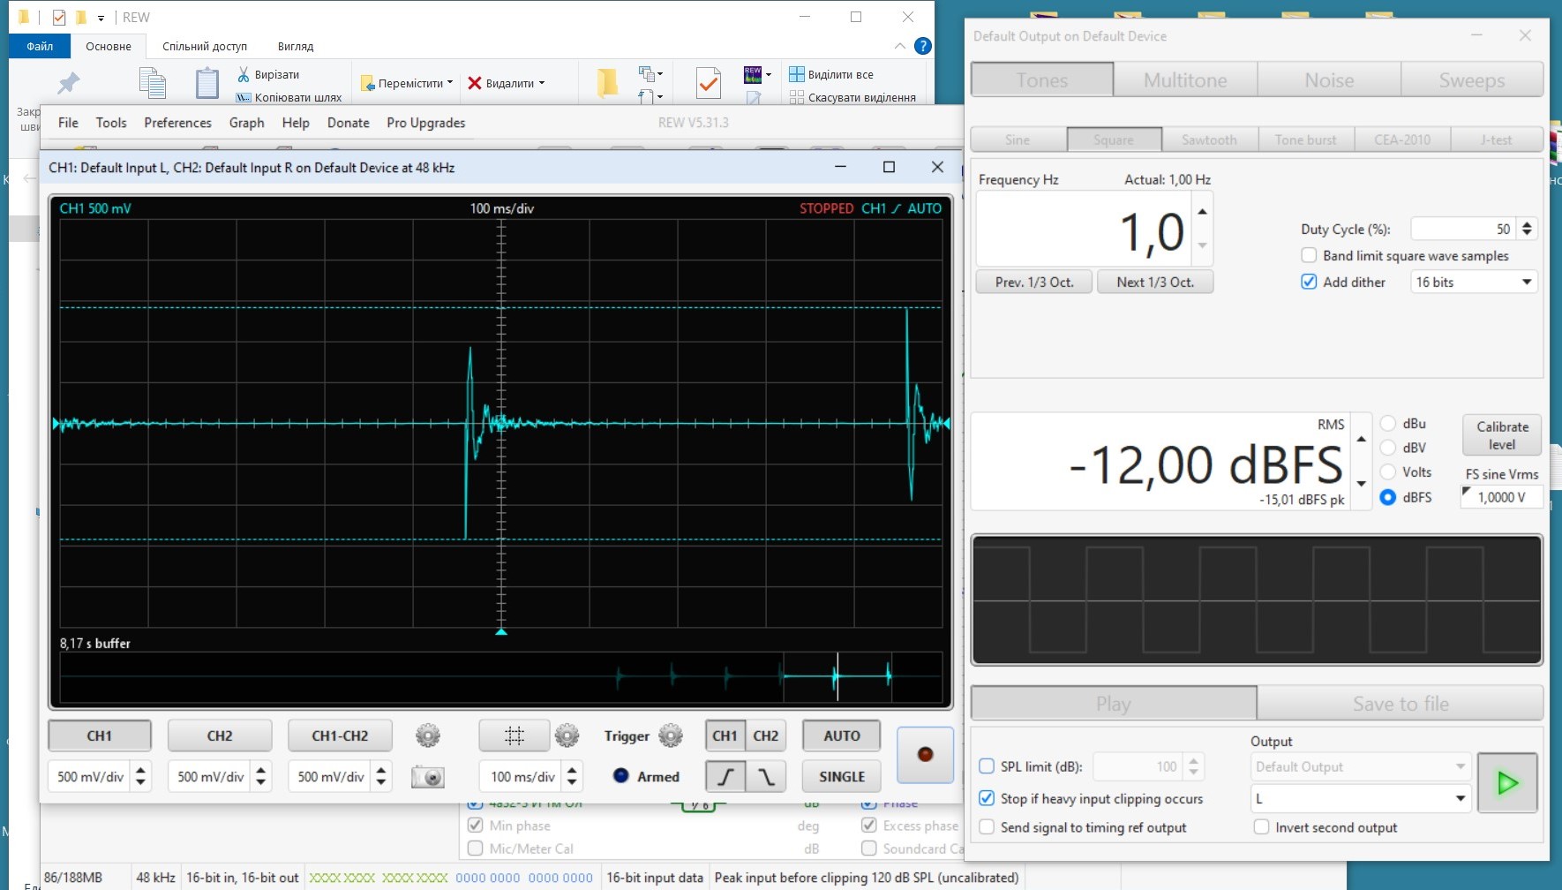Click the Deselect all icon in Explorer ribbon

797,97
